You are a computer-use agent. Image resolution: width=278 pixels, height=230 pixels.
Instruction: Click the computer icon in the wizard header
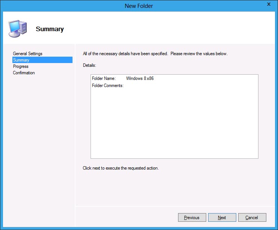click(x=17, y=29)
